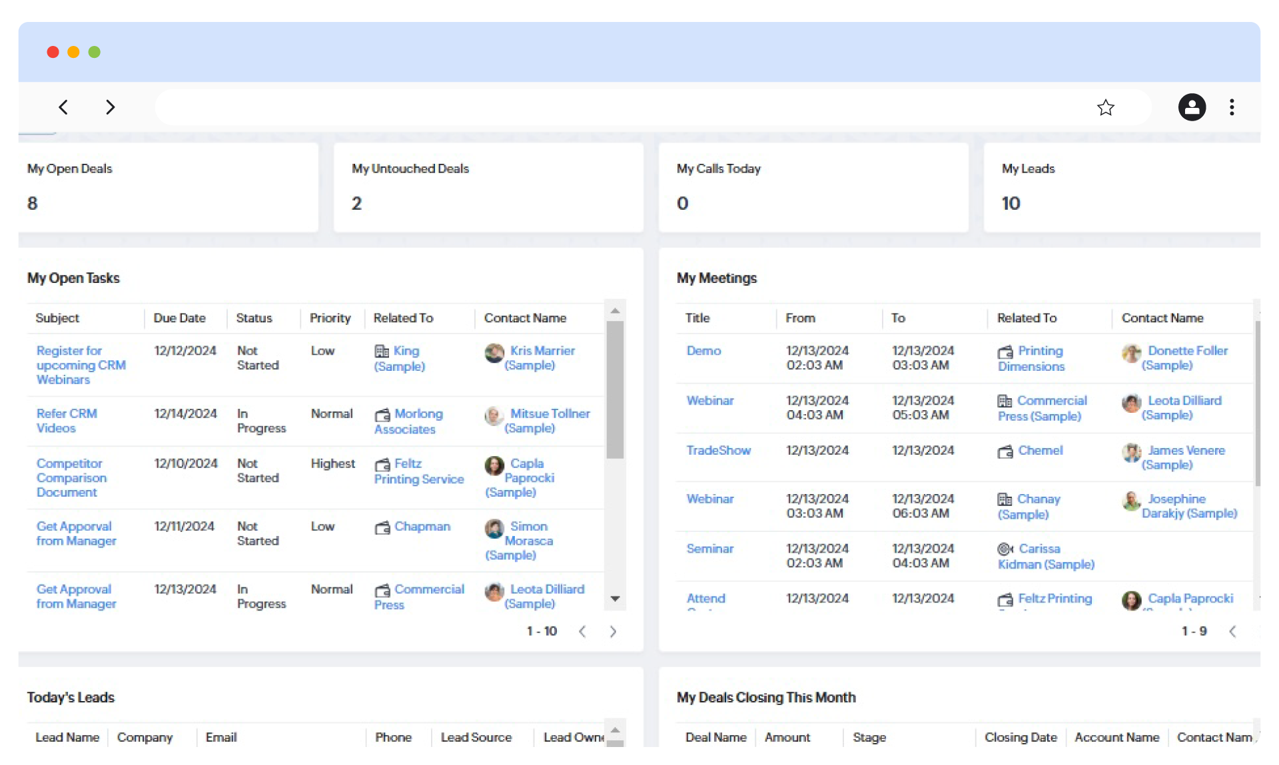The image size is (1279, 765).
Task: Click James Venere's avatar in My Meetings
Action: click(x=1130, y=453)
